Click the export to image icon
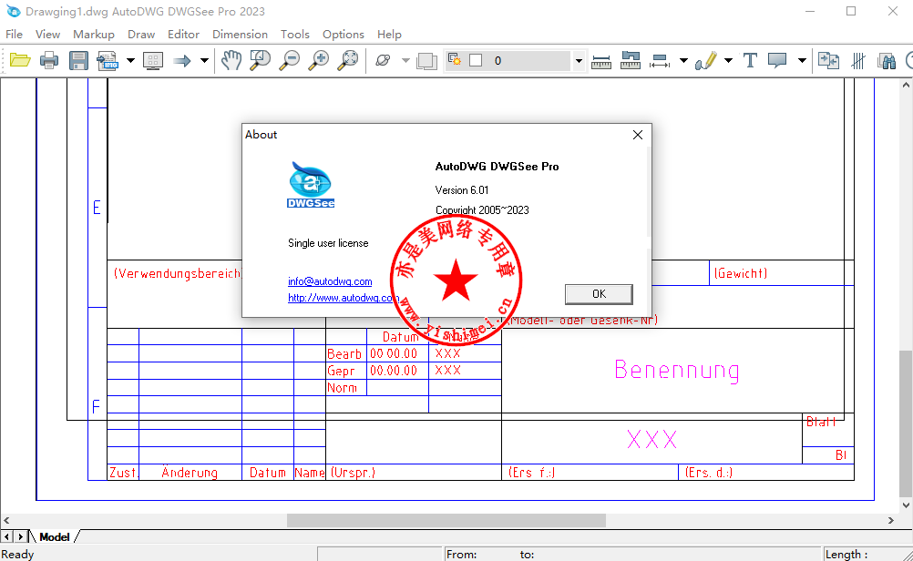The width and height of the screenshot is (913, 561). (x=108, y=60)
